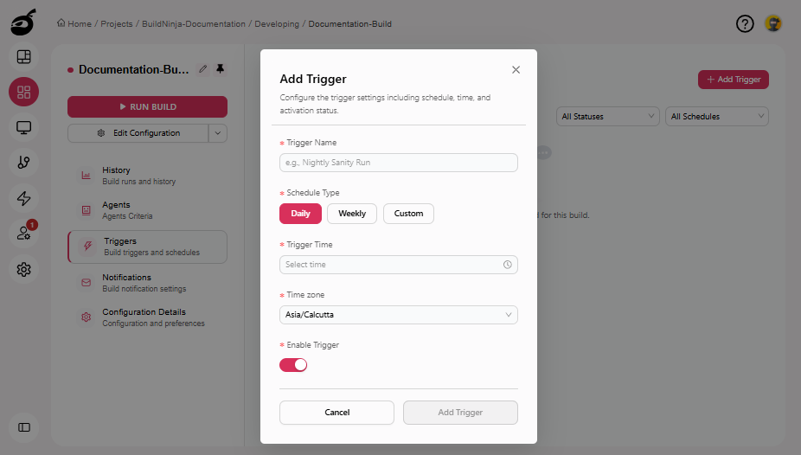Open the History menu item
Screen dimensions: 801x455
tap(147, 176)
